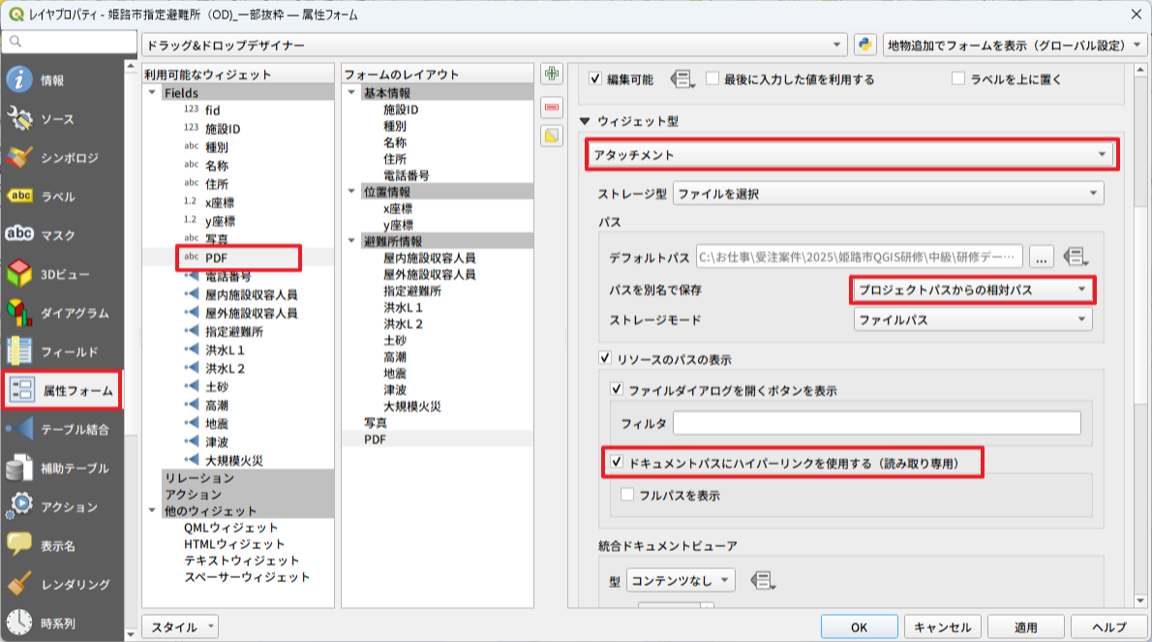The width and height of the screenshot is (1152, 642).
Task: Click the キャンセル button
Action: (943, 627)
